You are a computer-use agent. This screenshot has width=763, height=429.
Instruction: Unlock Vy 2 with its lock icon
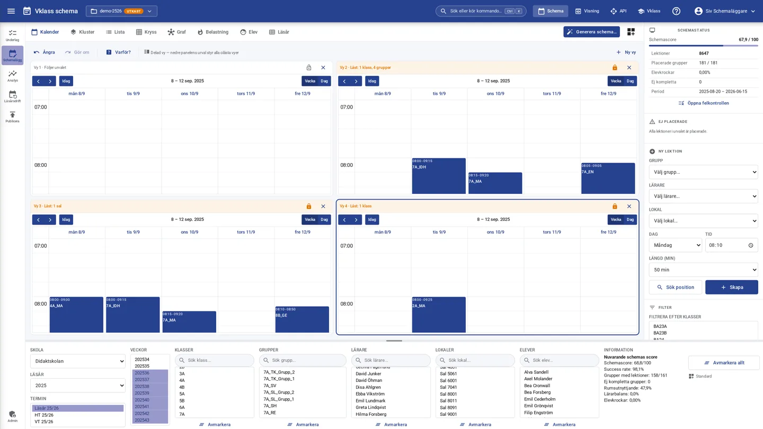pos(615,68)
